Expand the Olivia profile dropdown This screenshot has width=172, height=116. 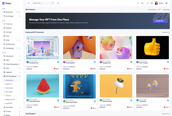click(159, 3)
